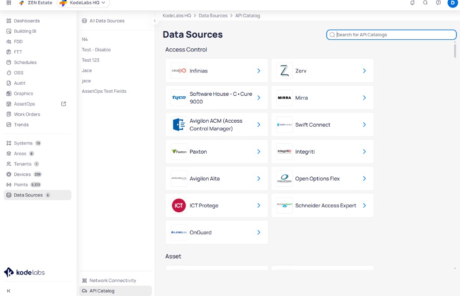
Task: Open the Swift Connect catalog card
Action: coord(323,124)
